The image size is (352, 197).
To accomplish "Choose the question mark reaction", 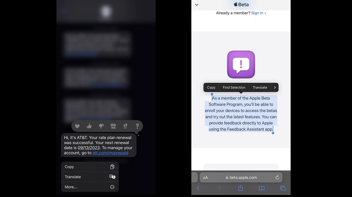I will [x=137, y=126].
